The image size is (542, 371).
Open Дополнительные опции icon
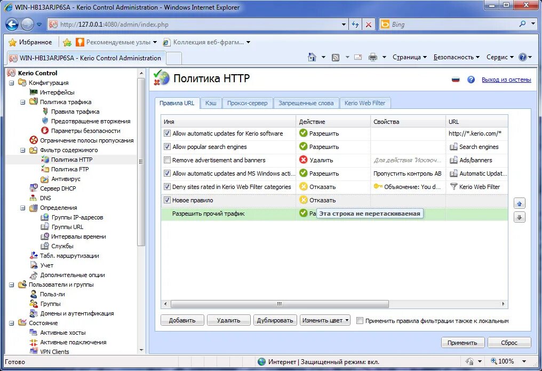(34, 275)
